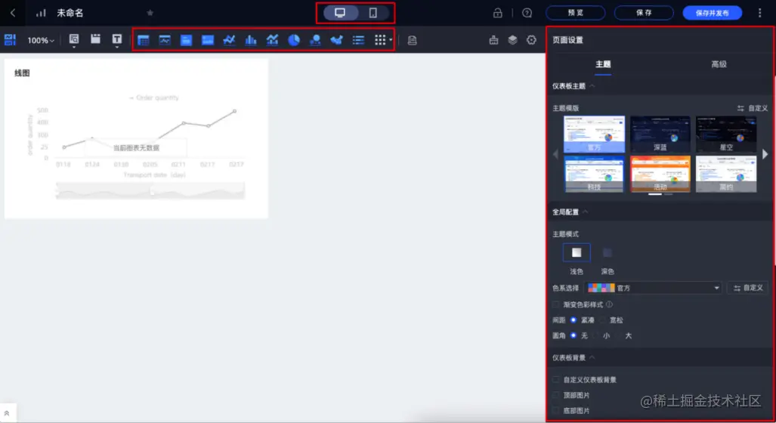Add a bubble map chart
This screenshot has height=423, width=776.
coord(315,40)
